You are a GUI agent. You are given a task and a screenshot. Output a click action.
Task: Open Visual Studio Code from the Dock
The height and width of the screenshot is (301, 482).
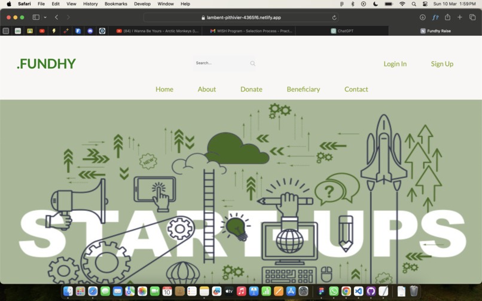[x=358, y=291]
